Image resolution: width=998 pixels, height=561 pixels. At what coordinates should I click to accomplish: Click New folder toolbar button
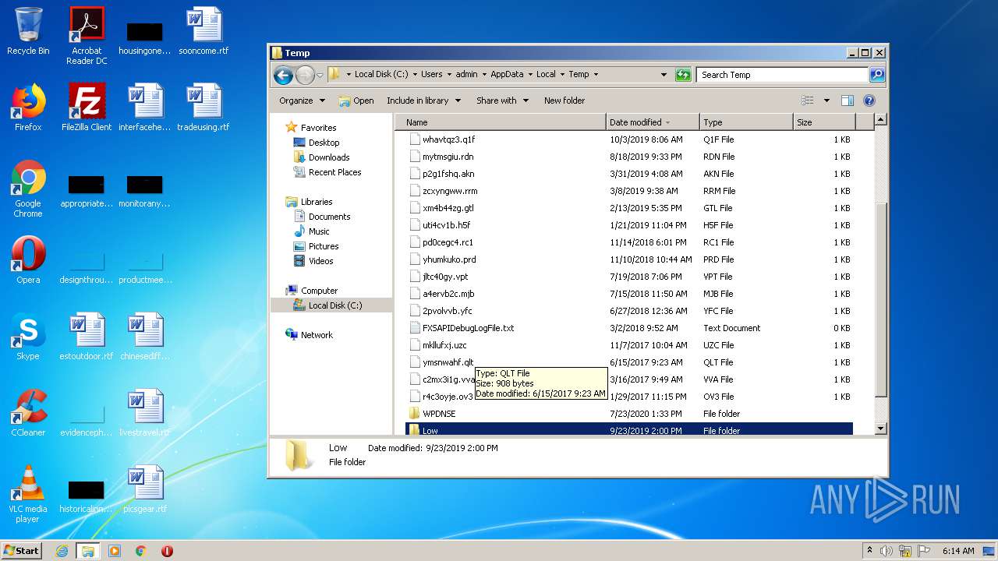coord(564,101)
